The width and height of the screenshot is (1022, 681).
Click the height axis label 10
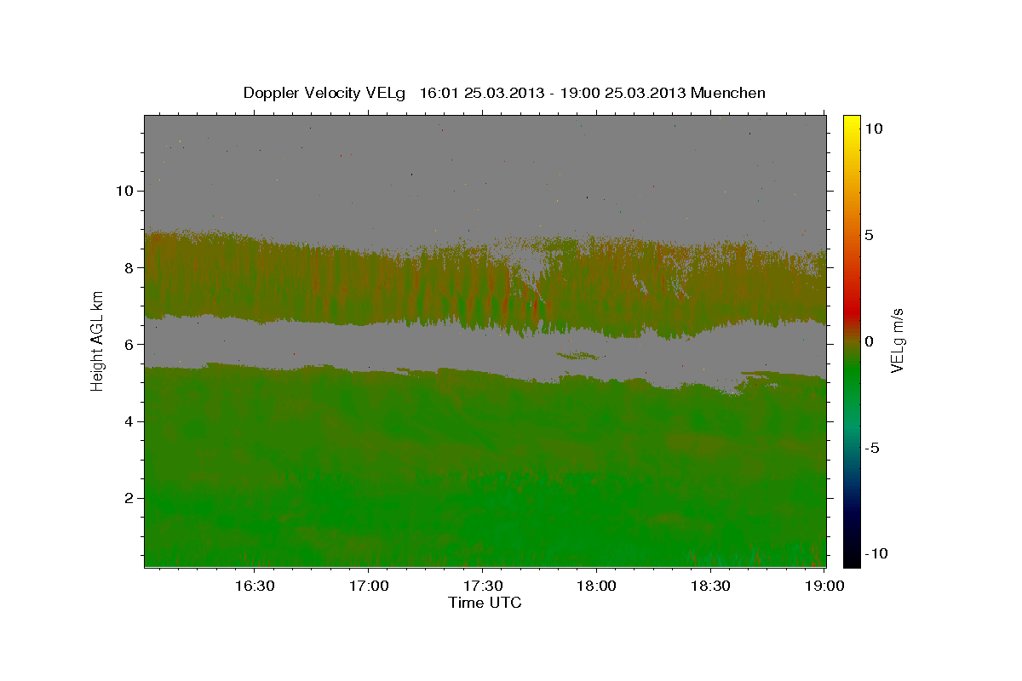click(127, 191)
